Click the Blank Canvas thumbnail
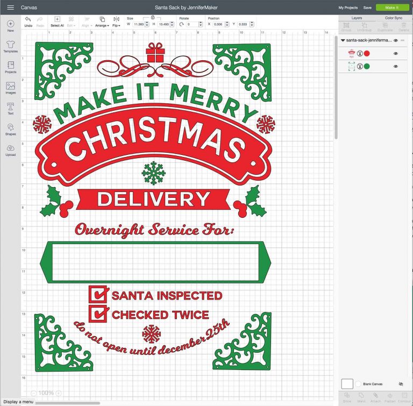The image size is (413, 406). point(347,384)
